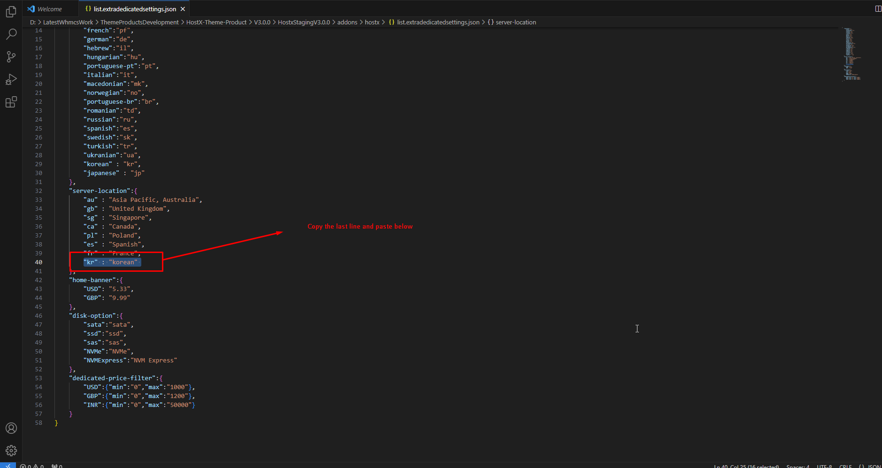Viewport: 882px width, 468px height.
Task: Open the Explorer view in activity bar
Action: (11, 12)
